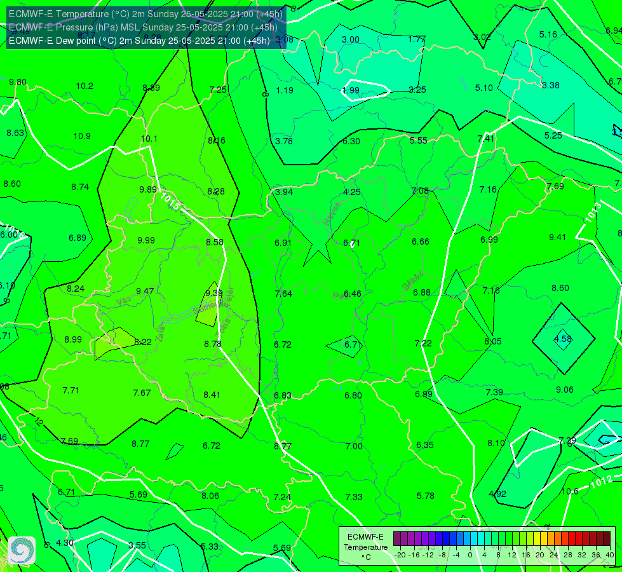Click the grid value '9.47'
The width and height of the screenshot is (622, 572).
pos(145,291)
